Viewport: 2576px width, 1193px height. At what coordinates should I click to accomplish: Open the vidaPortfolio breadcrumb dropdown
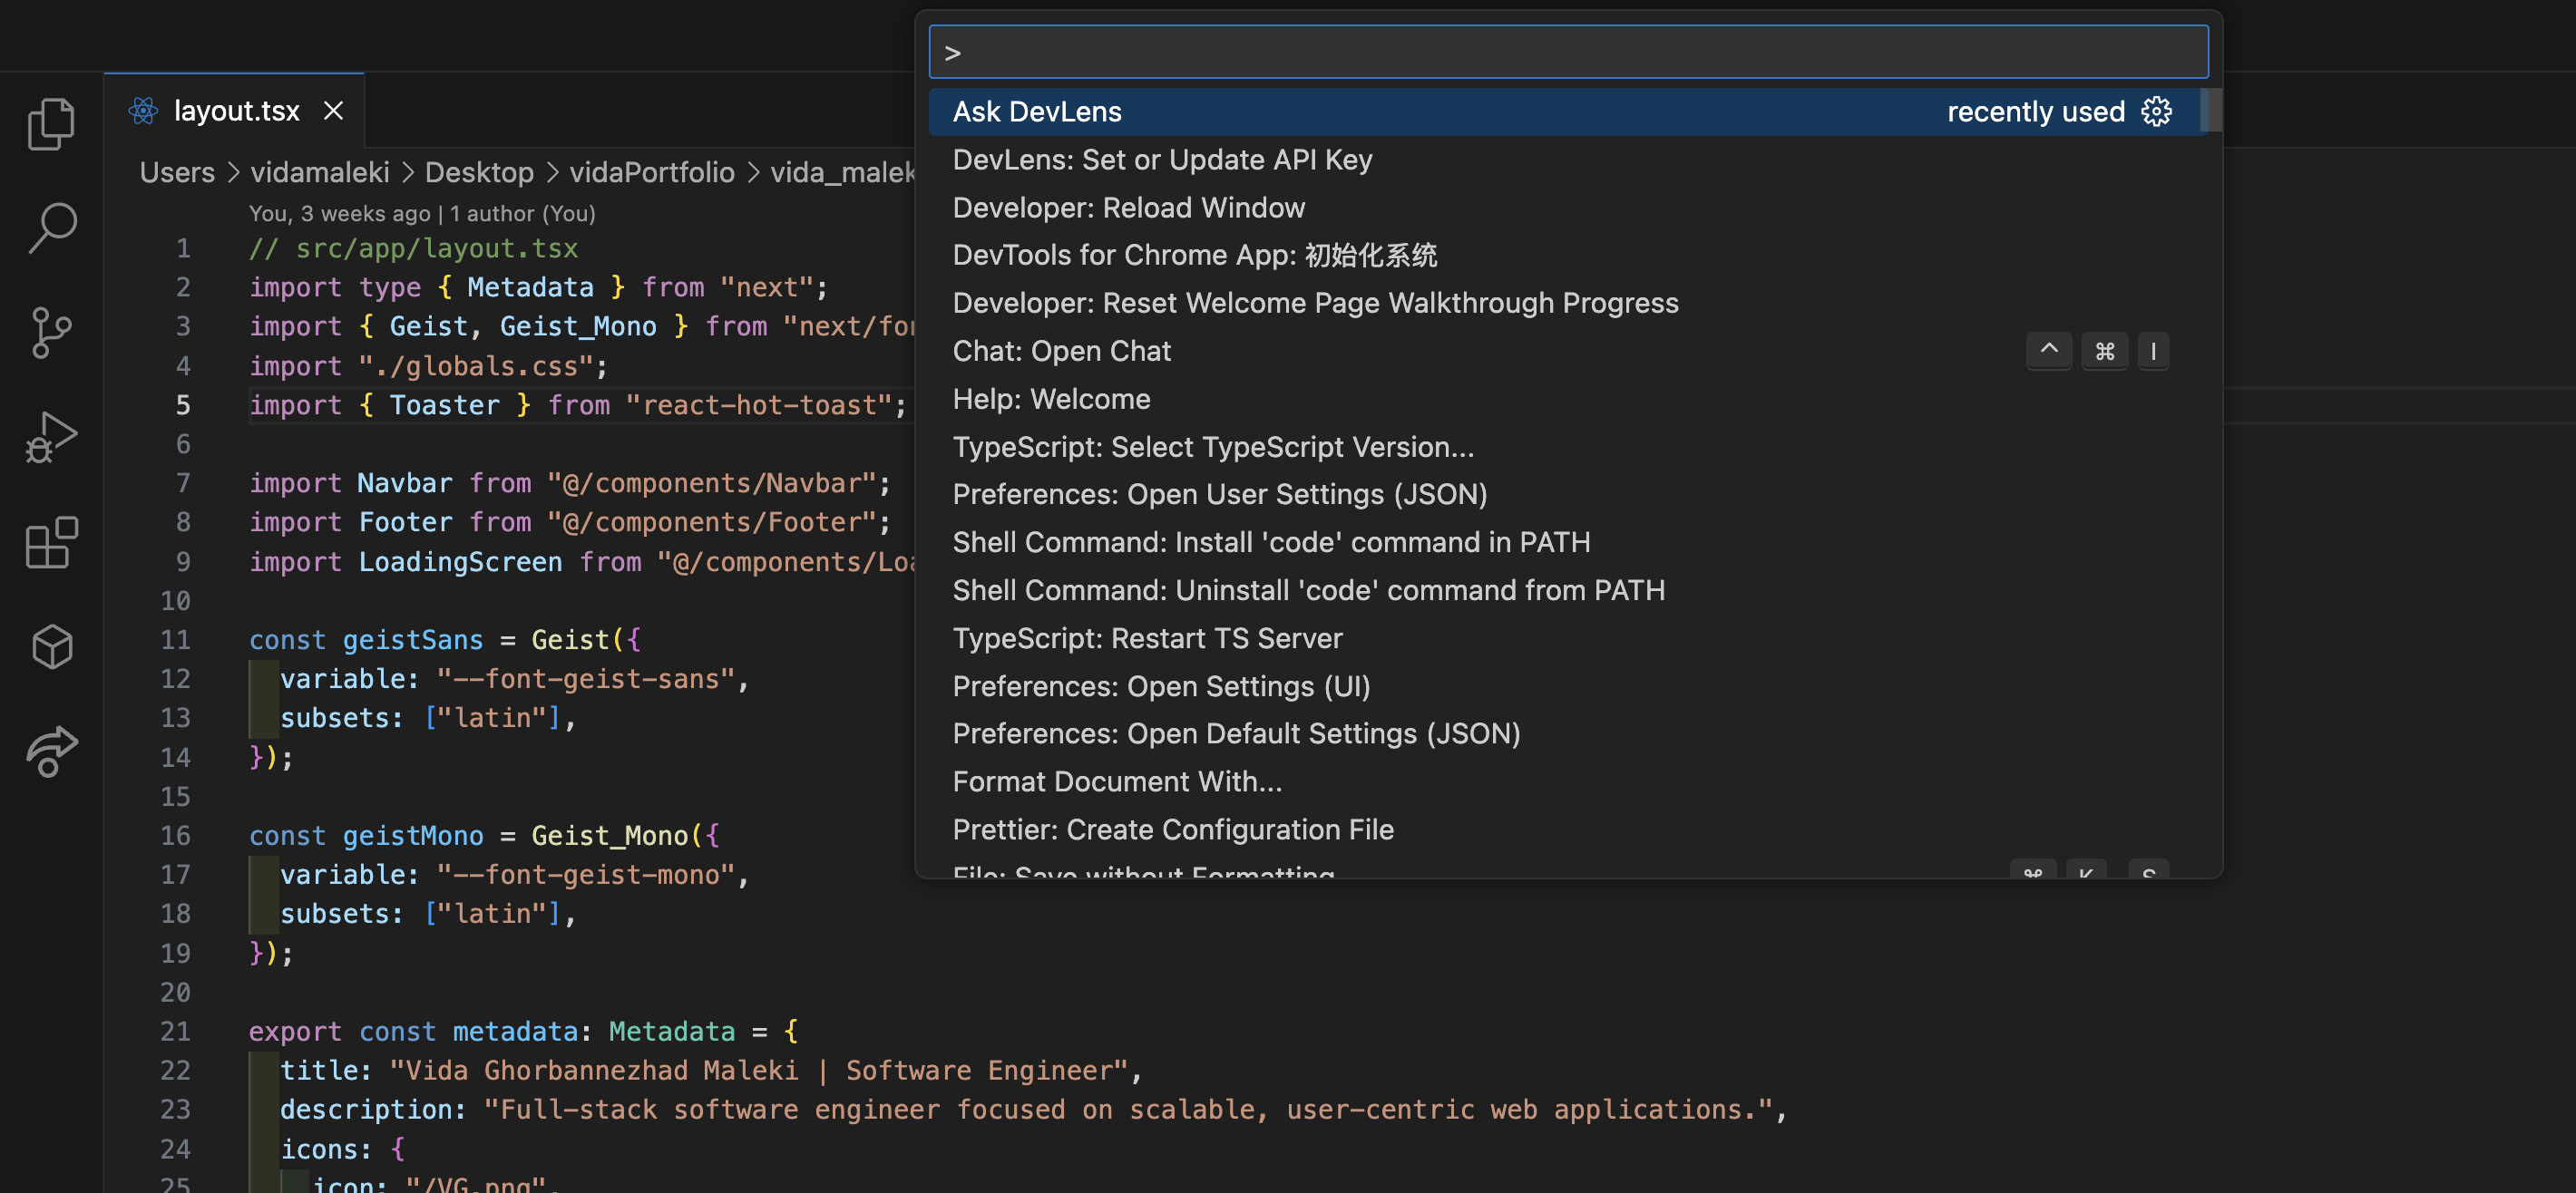click(x=651, y=172)
